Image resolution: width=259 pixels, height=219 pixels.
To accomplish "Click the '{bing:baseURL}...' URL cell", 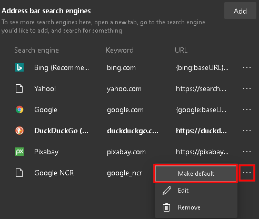I will (x=202, y=68).
